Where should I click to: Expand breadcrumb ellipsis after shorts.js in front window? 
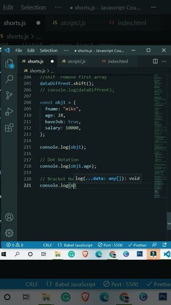pyautogui.click(x=52, y=71)
